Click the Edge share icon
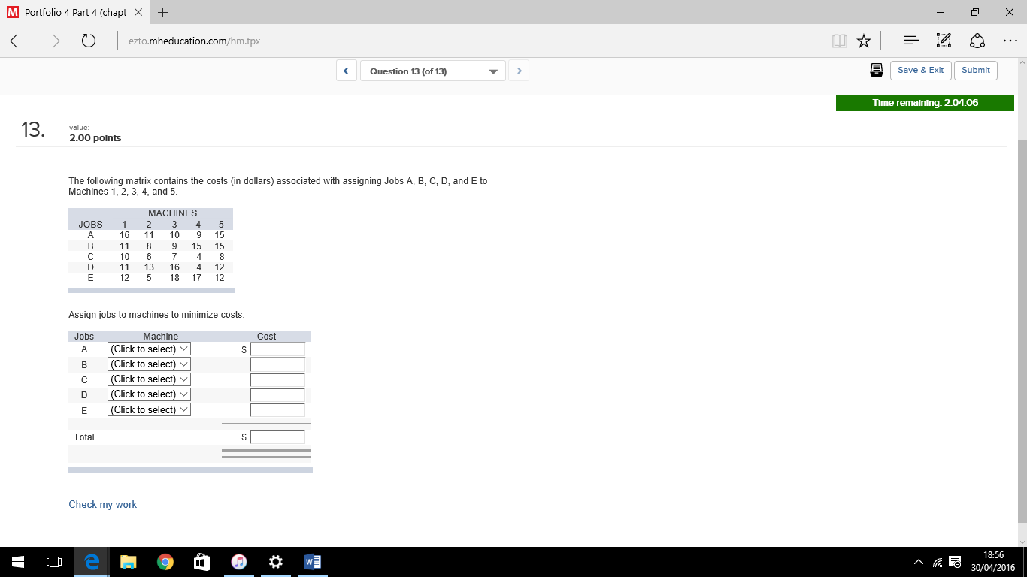Viewport: 1027px width, 577px height. pos(978,41)
